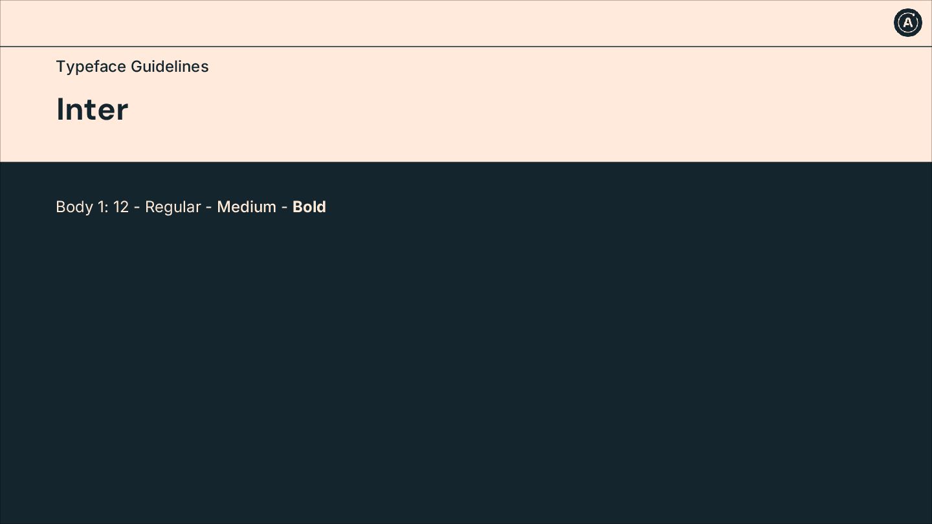Click the letter "B" in the Bold label
This screenshot has width=932, height=524.
pos(298,207)
